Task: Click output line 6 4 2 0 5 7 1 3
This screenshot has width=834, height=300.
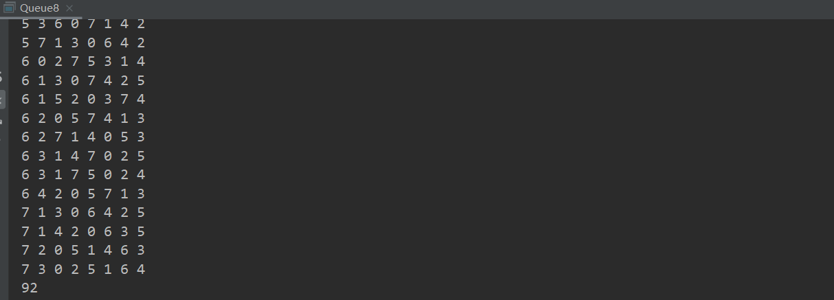Action: pos(83,194)
